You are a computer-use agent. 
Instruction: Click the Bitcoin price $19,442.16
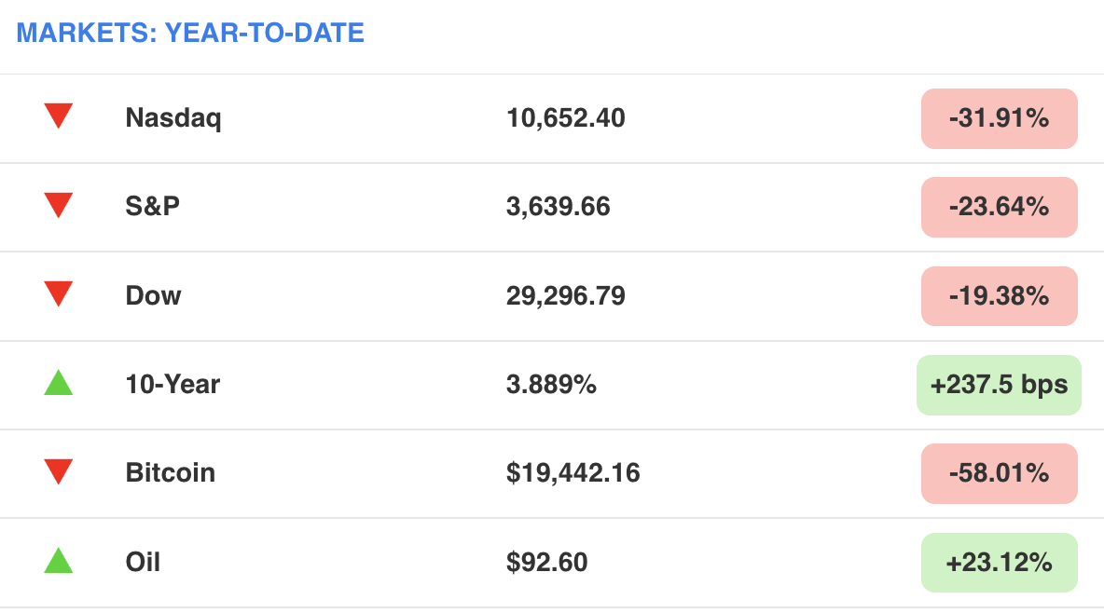click(573, 472)
